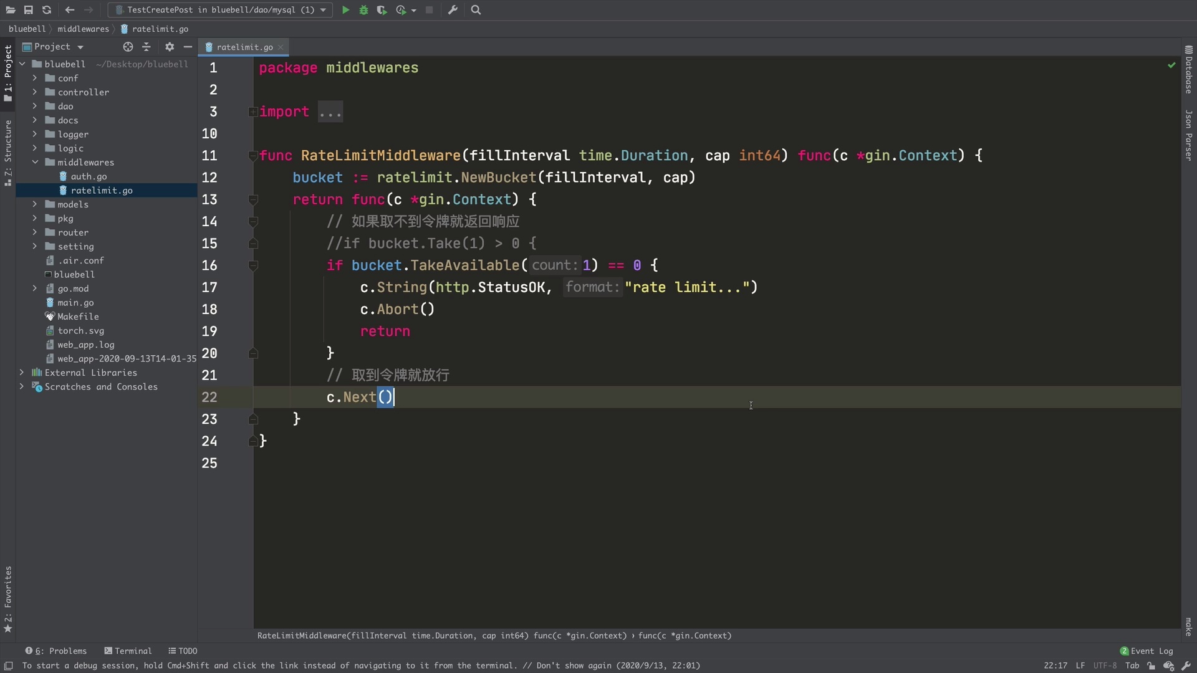Viewport: 1197px width, 673px height.
Task: Collapse all in Project panel
Action: (x=147, y=47)
